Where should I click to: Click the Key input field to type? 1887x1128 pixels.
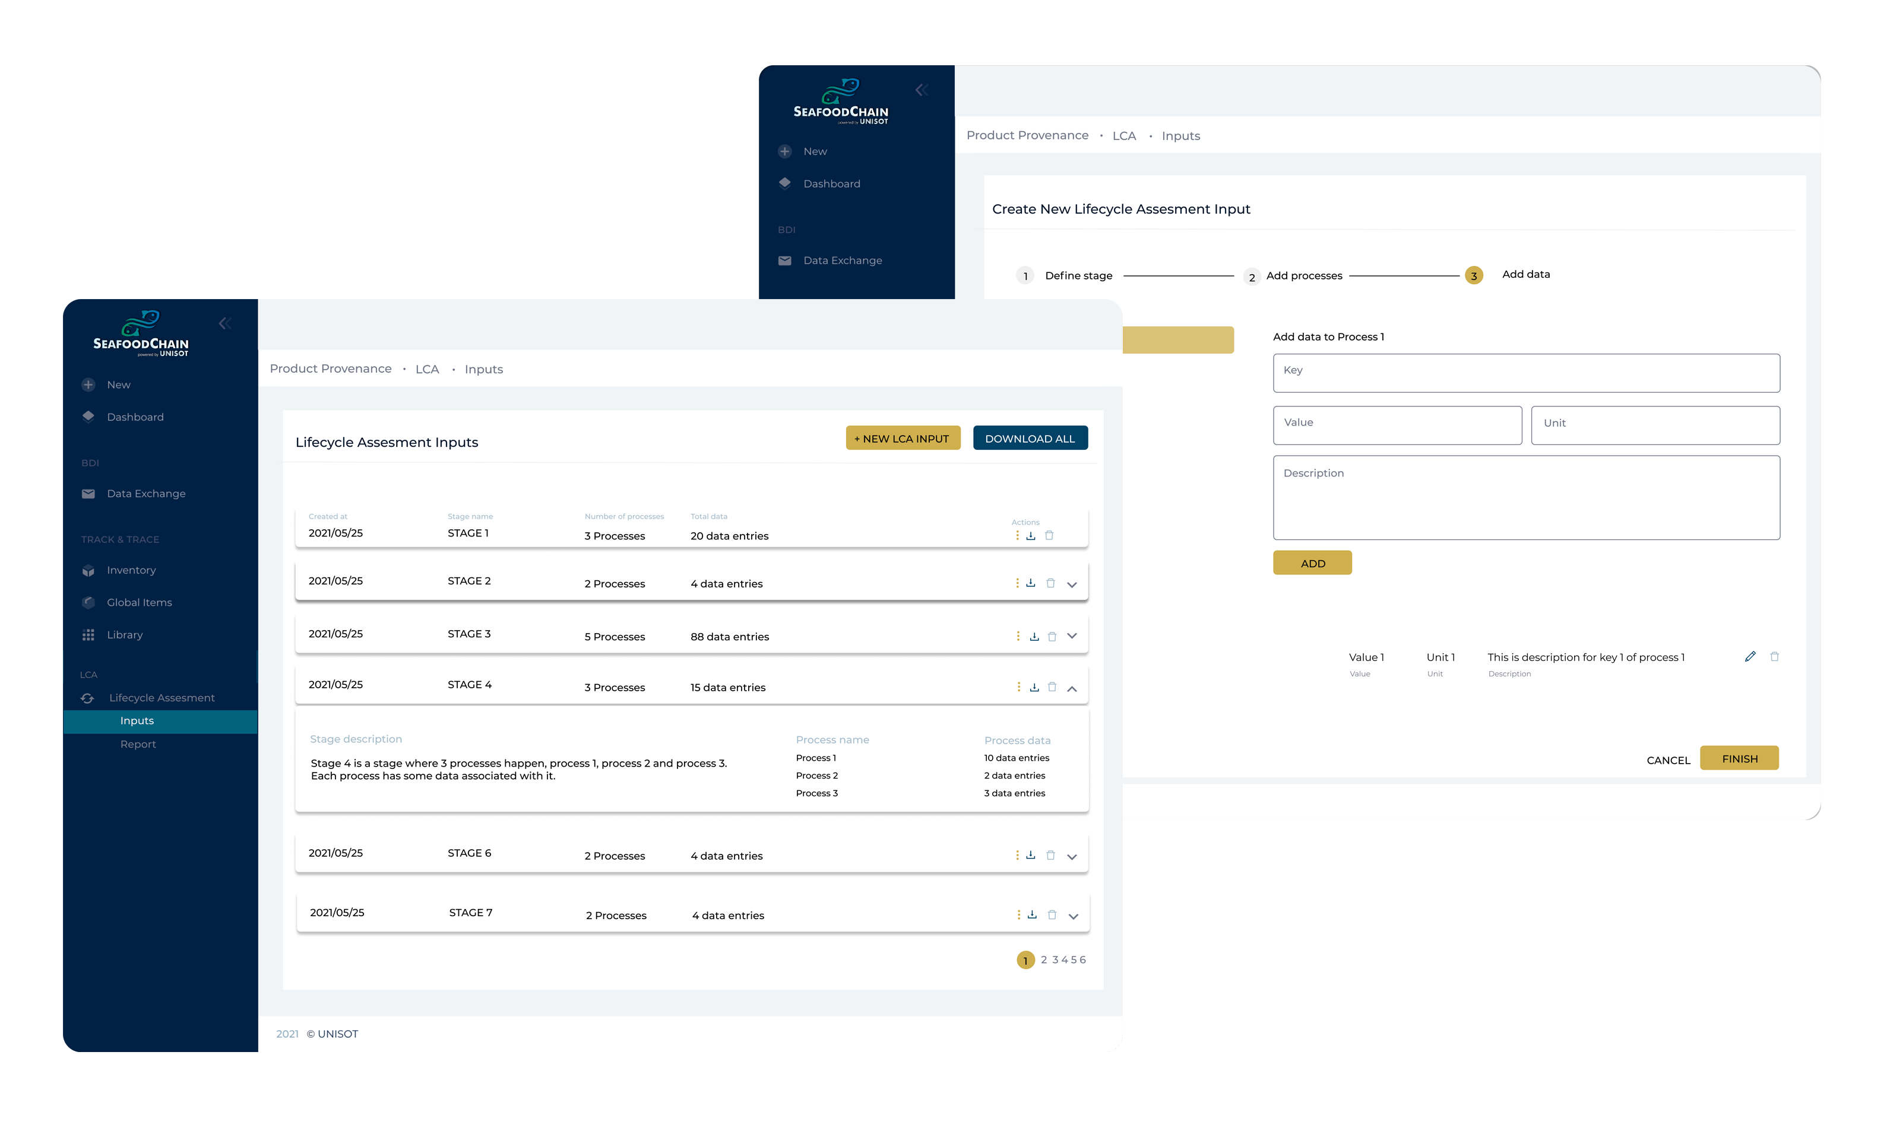point(1527,372)
